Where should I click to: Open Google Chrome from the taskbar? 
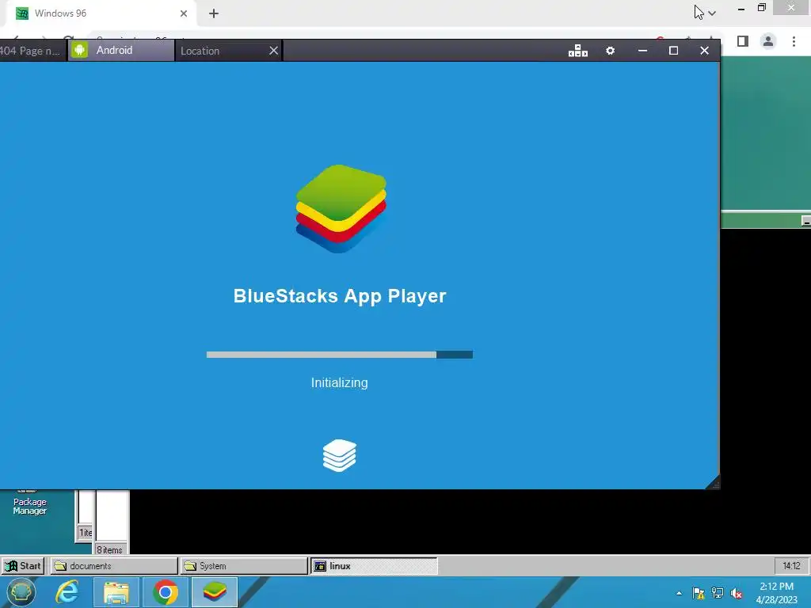(x=166, y=592)
